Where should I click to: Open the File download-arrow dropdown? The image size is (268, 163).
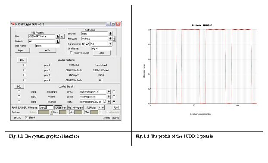point(58,36)
